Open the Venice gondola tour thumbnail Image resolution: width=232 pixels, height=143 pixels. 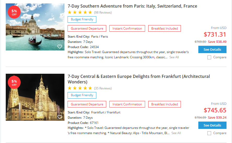click(x=35, y=27)
